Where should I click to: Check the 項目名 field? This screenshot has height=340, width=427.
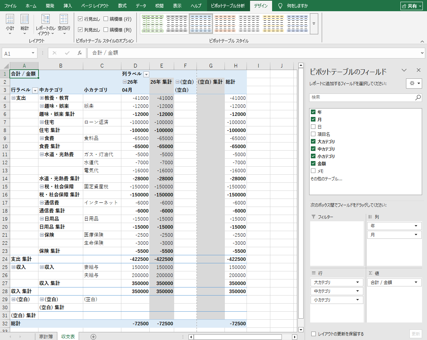[x=313, y=134]
